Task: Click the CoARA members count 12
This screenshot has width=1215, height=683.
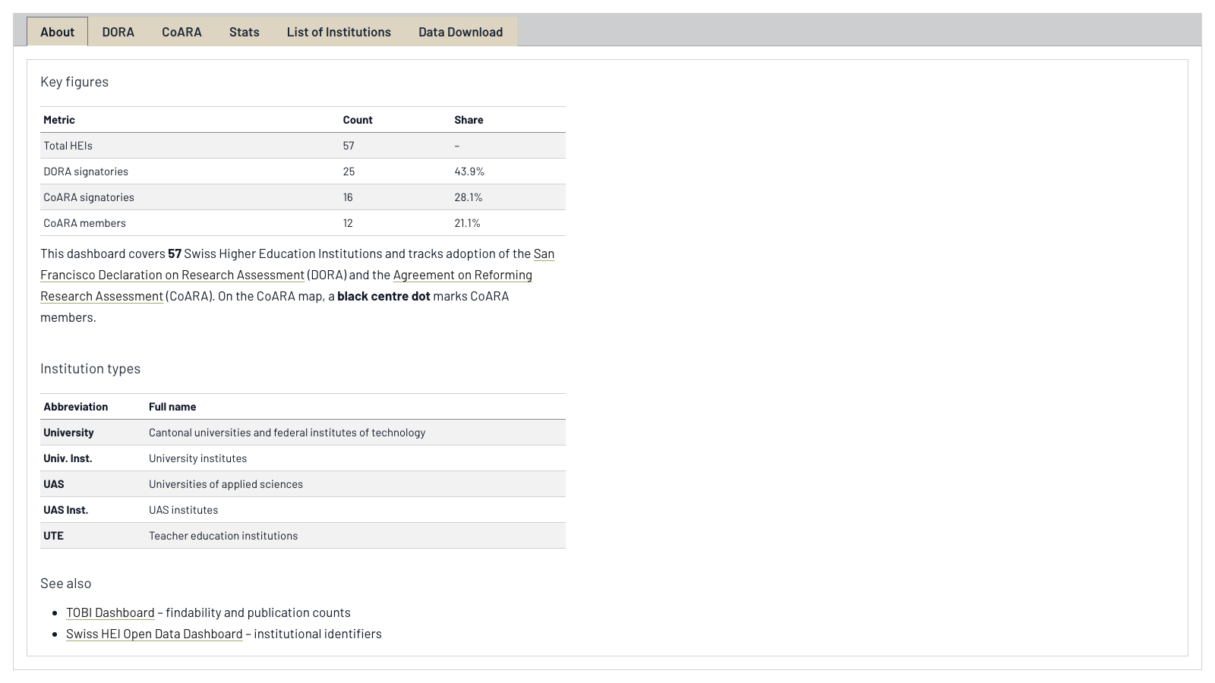Action: tap(348, 223)
